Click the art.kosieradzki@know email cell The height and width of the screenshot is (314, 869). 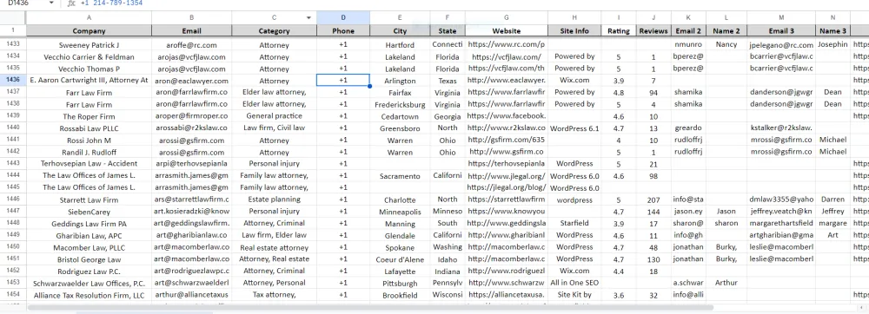point(191,212)
